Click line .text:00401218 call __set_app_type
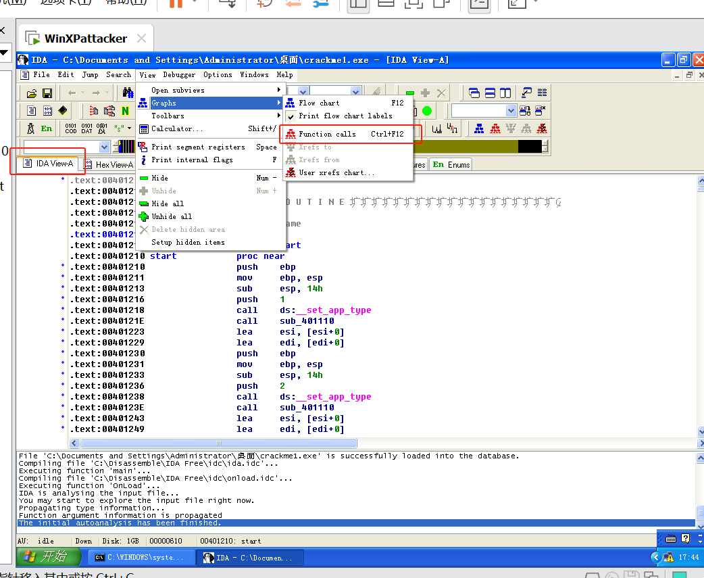This screenshot has width=704, height=578. tap(220, 310)
